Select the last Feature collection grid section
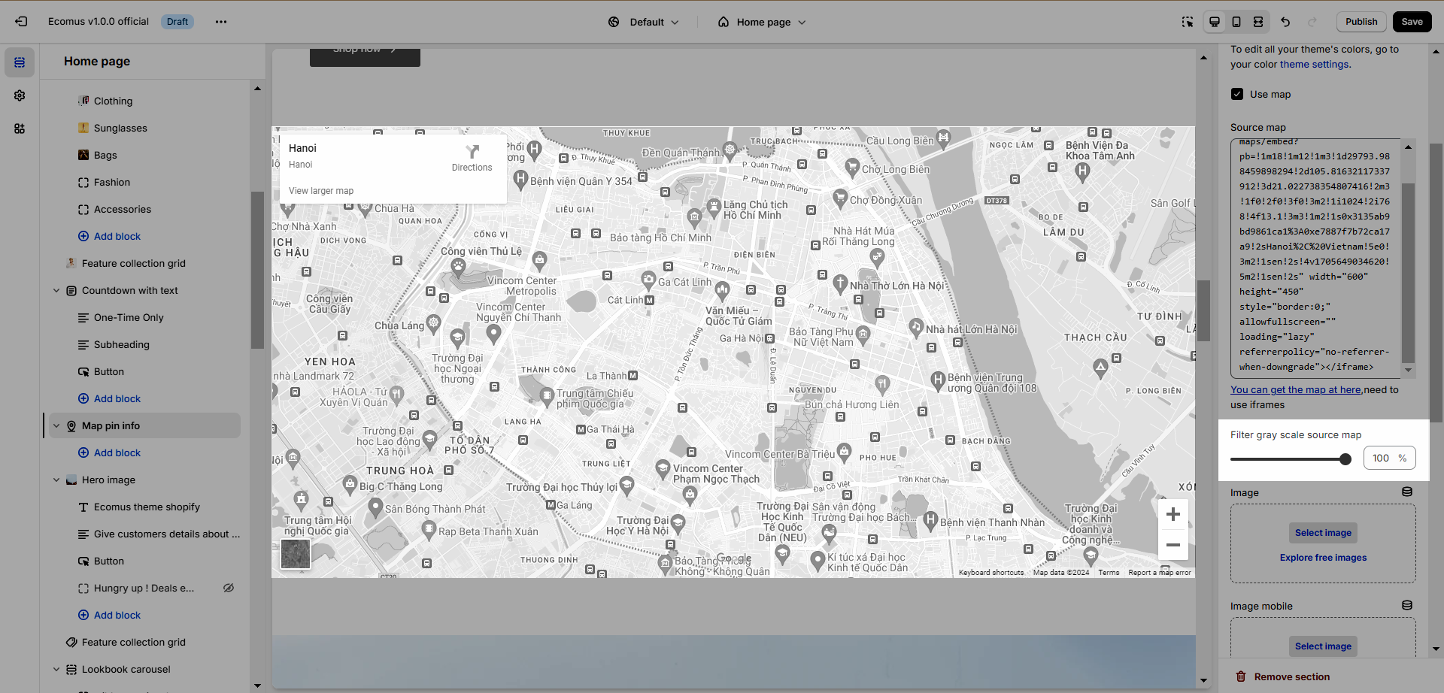The height and width of the screenshot is (693, 1444). (x=134, y=642)
